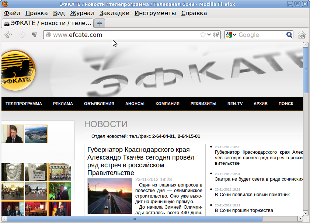Click the search magnifier icon in Google box
The height and width of the screenshot is (223, 310).
pyautogui.click(x=289, y=35)
